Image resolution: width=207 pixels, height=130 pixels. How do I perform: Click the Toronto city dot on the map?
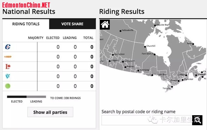coord(172,87)
